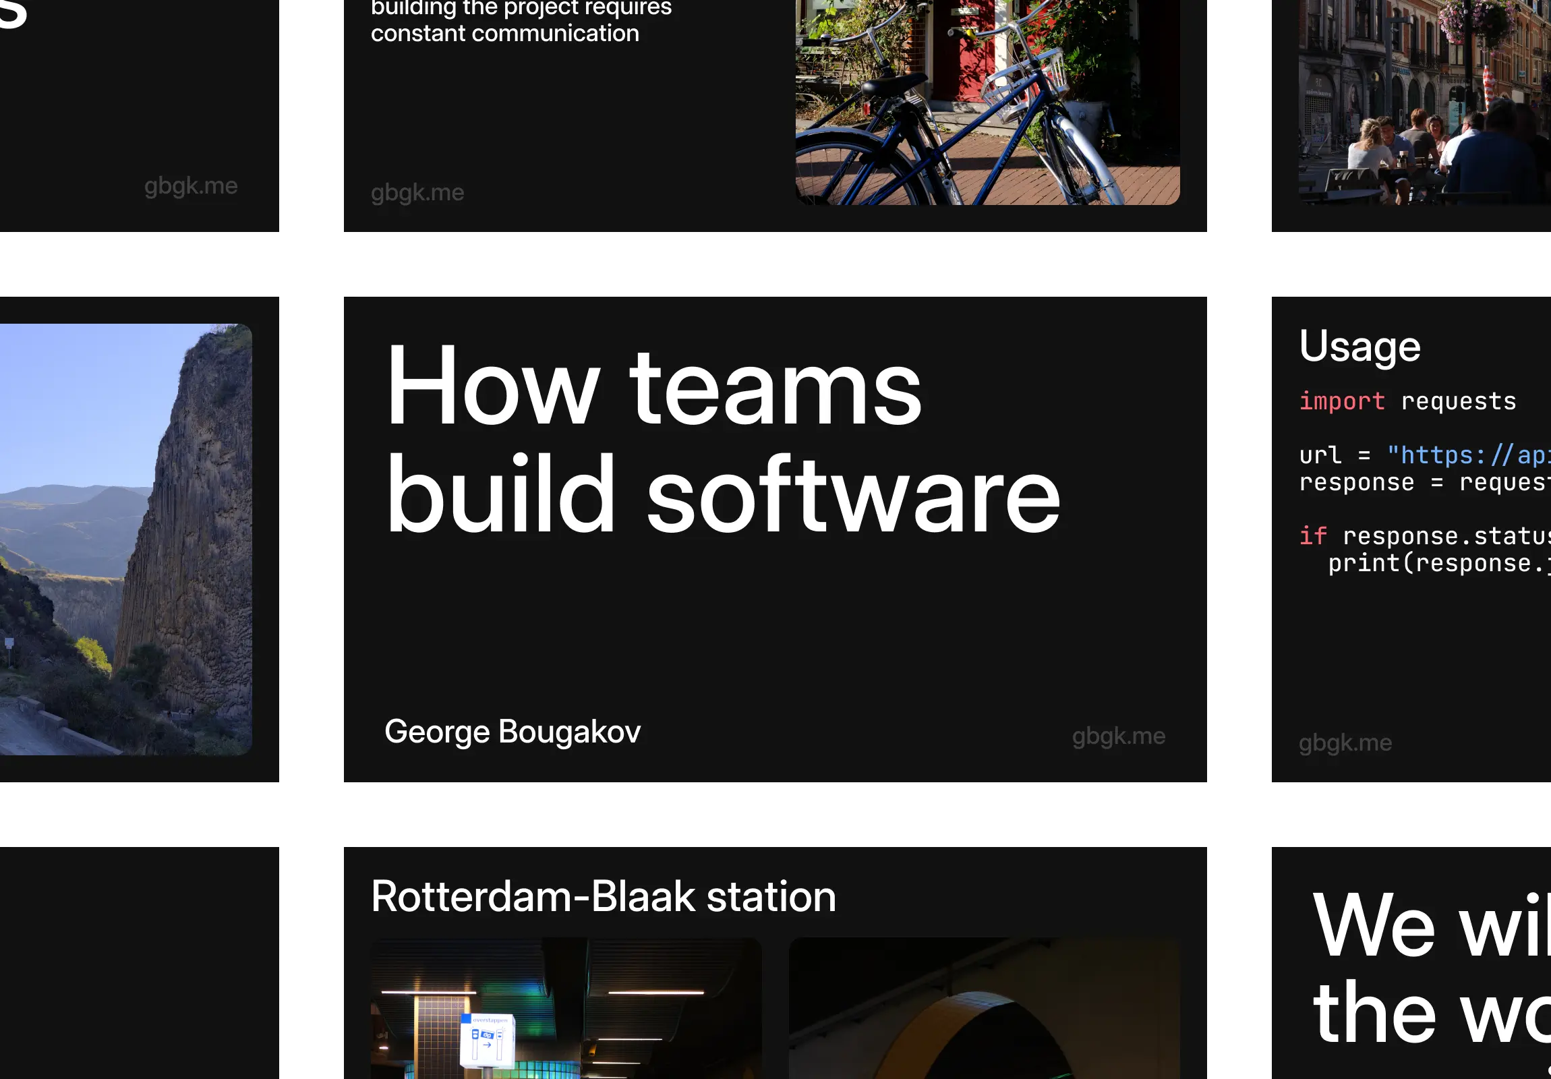
Task: Click the 'import requests' code line
Action: (x=1407, y=401)
